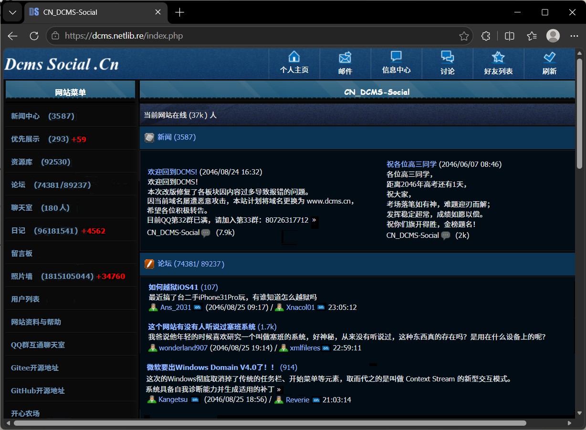Open 照片墙 menu item
Image resolution: width=586 pixels, height=430 pixels.
click(x=70, y=276)
